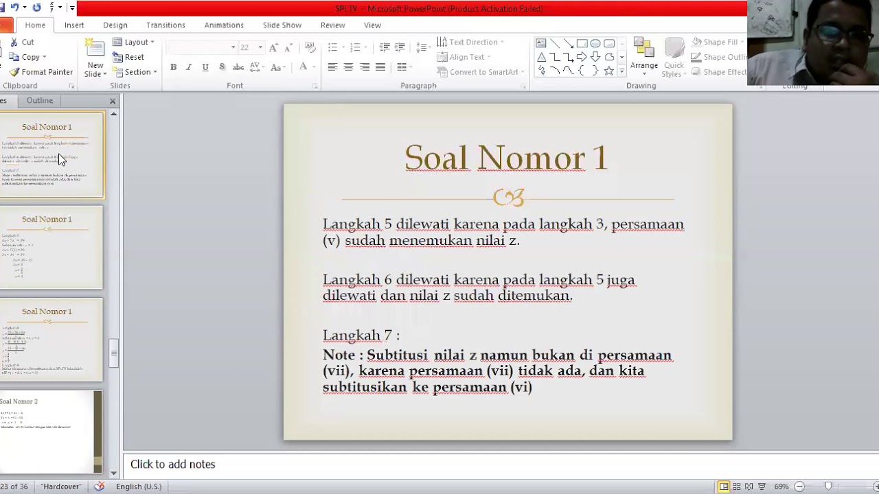Click the Cut scissors icon
The height and width of the screenshot is (494, 879).
14,42
